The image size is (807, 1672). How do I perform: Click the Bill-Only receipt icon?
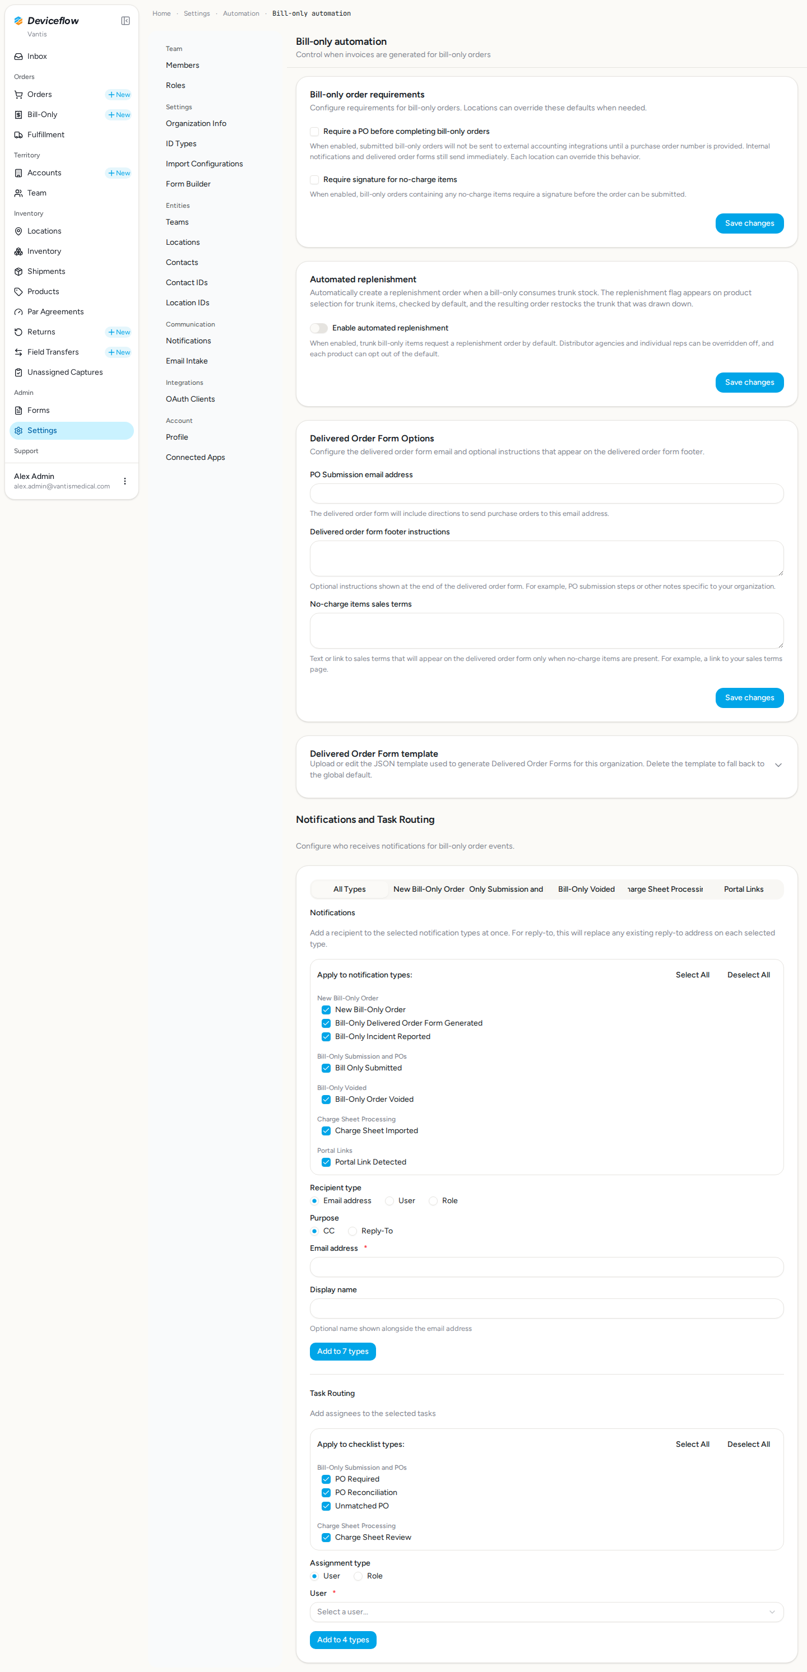19,115
